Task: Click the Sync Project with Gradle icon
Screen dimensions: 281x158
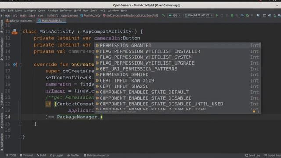Action: pyautogui.click(x=270, y=15)
